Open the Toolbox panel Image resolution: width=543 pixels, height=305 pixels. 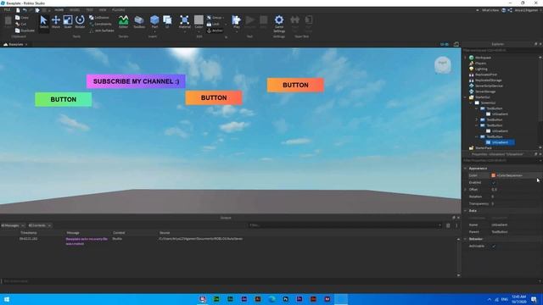click(139, 22)
